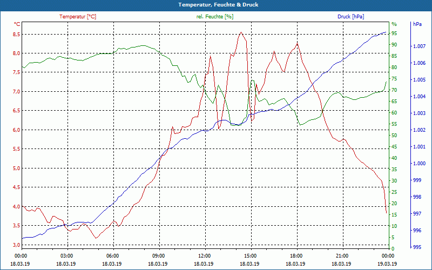
Task: Click the 80 humidity axis value
Action: (394, 67)
